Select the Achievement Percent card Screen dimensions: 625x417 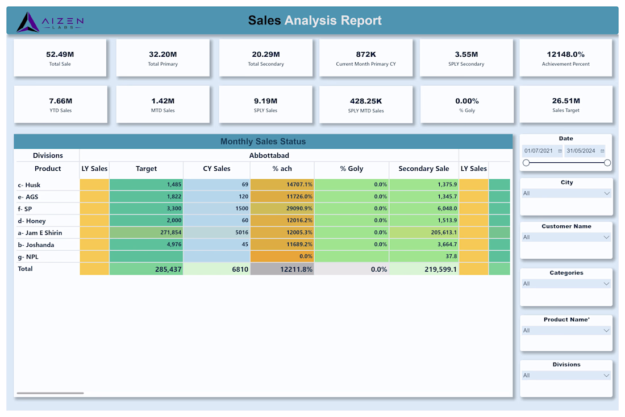pyautogui.click(x=565, y=58)
